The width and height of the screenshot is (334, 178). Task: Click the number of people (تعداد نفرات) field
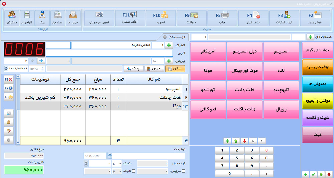[95, 156]
